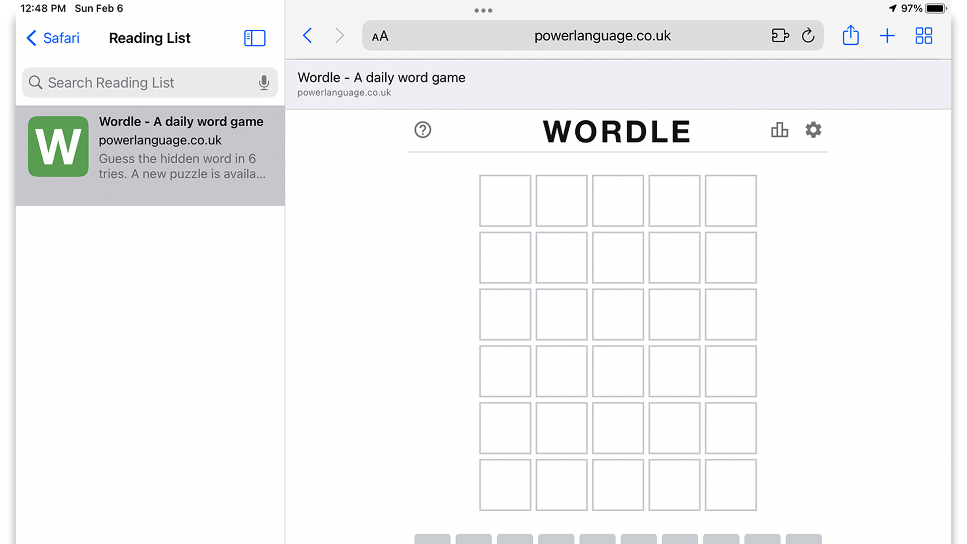Screen dimensions: 967x544
Task: Open Wordle settings gear
Action: [813, 130]
